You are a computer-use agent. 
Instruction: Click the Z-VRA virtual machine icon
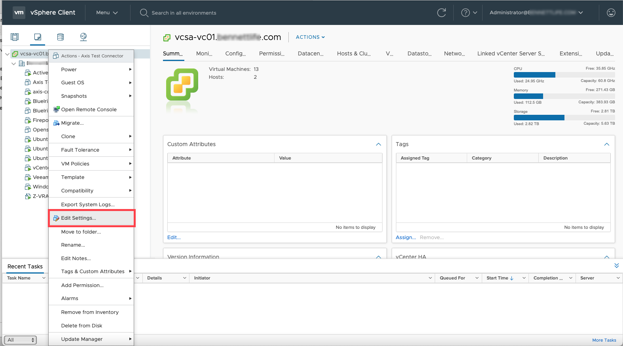tap(28, 196)
